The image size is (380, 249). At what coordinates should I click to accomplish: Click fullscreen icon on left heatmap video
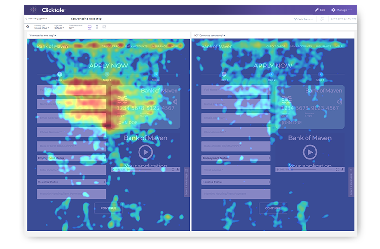pos(173,169)
